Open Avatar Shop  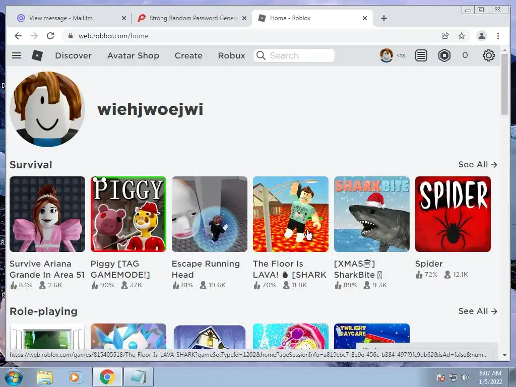pos(133,55)
